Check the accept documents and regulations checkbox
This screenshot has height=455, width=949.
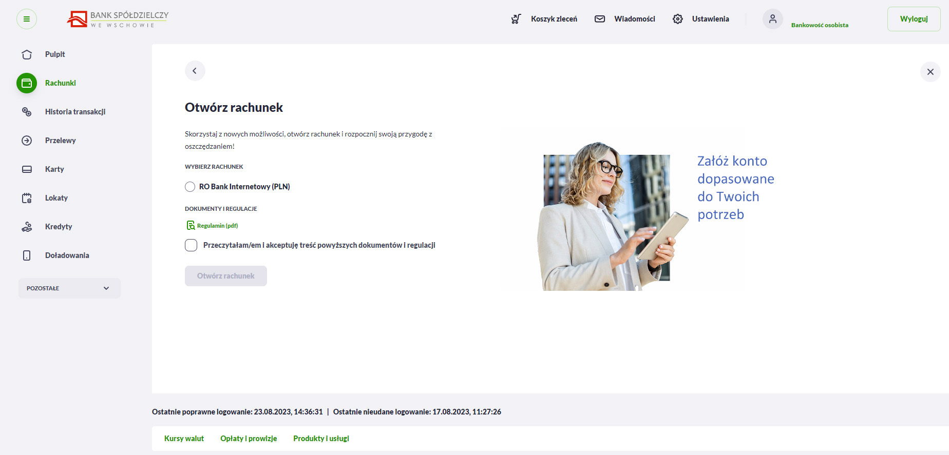point(191,245)
